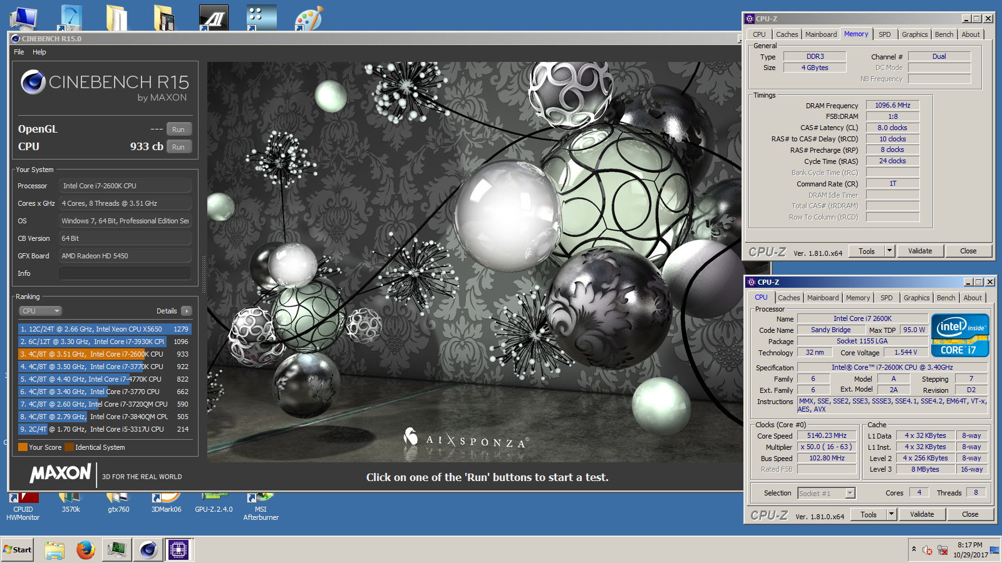Select the i5-3317U ranking row

(x=105, y=429)
